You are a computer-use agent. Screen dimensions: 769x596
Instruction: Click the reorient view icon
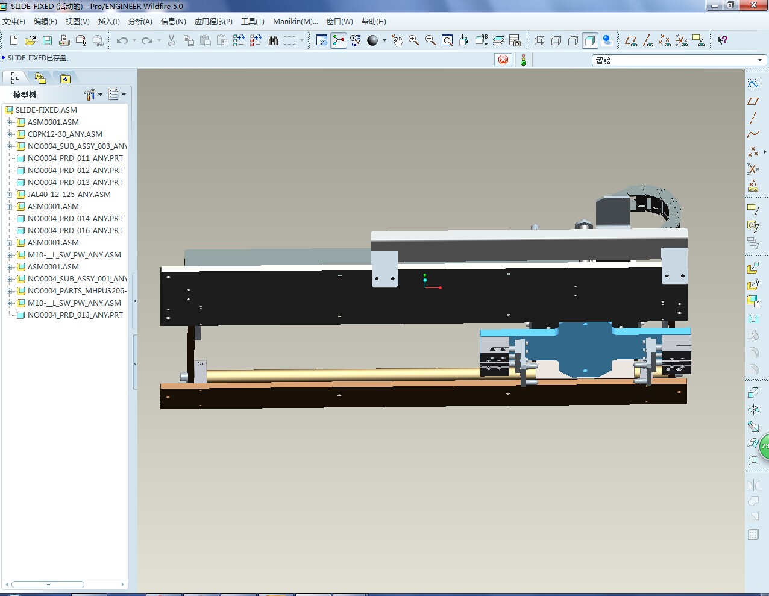pos(465,40)
